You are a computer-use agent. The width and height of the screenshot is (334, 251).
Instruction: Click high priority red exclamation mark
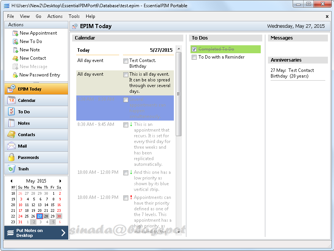pos(131,197)
